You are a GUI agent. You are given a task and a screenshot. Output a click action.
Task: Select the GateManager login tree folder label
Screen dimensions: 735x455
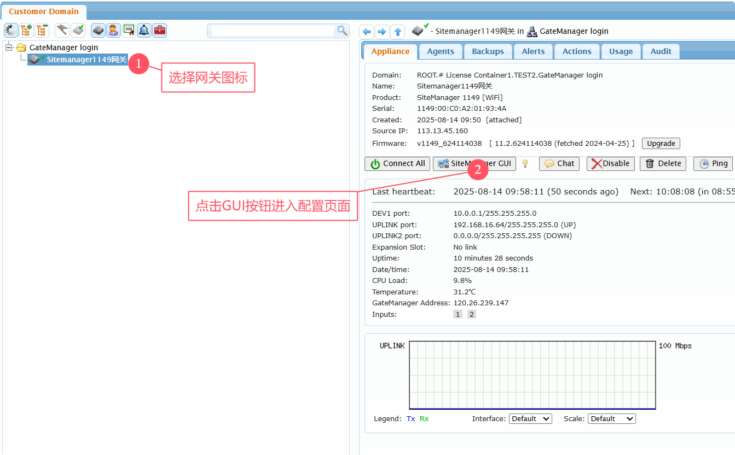[x=63, y=48]
